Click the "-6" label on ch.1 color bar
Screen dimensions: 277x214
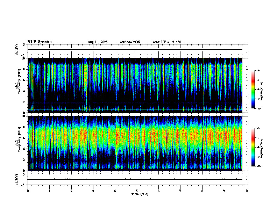258,70
